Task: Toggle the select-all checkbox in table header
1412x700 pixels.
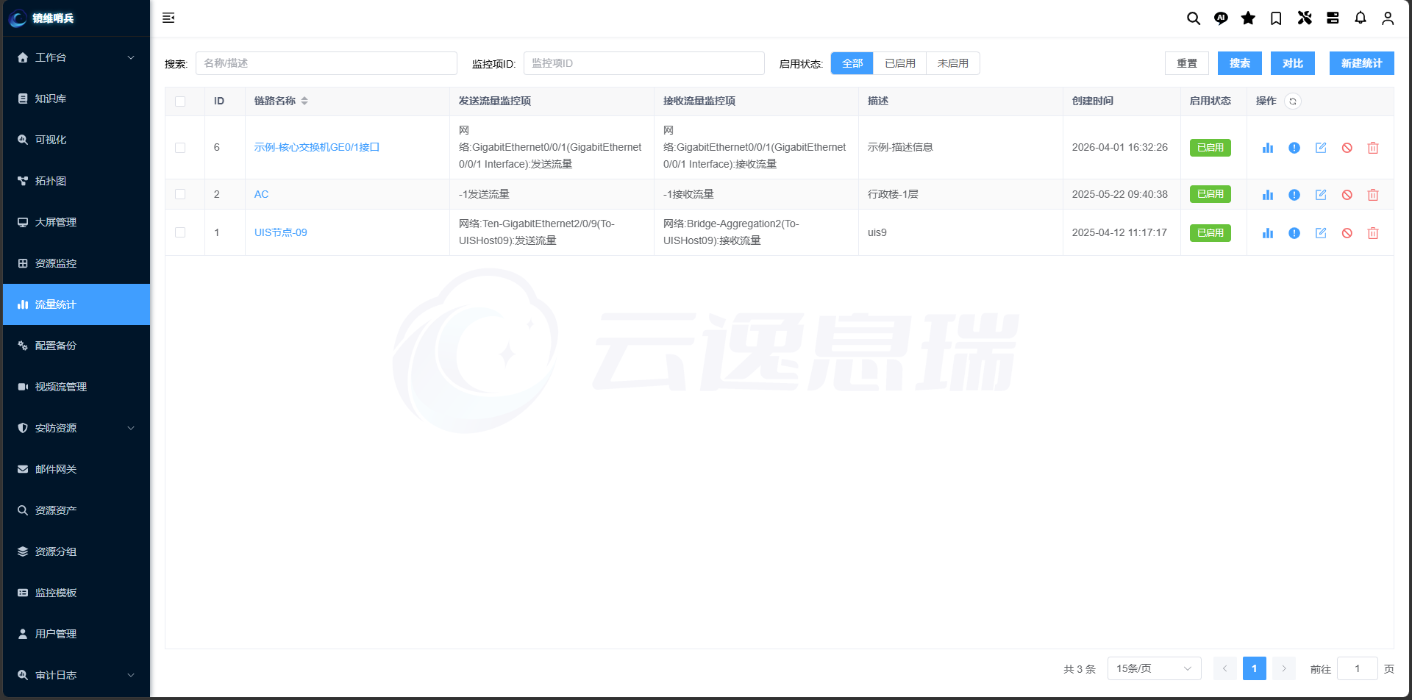Action: coord(180,101)
